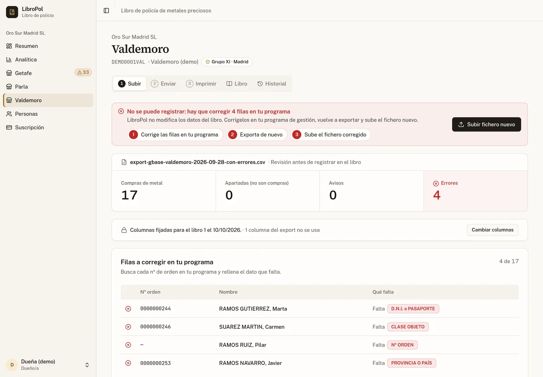This screenshot has width=543, height=377.
Task: Click the CSV file icon beside export filename
Action: coord(124,162)
